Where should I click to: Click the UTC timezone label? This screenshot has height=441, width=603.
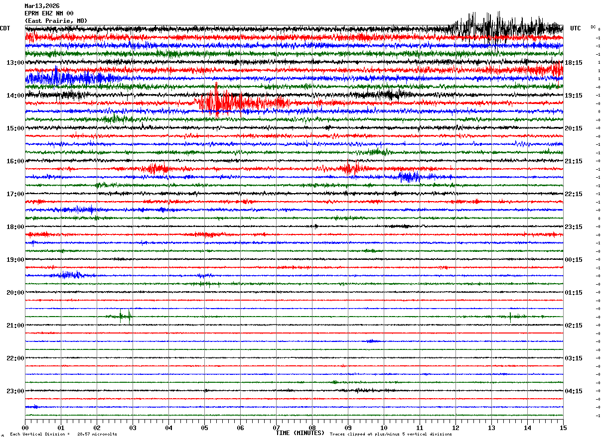click(576, 28)
